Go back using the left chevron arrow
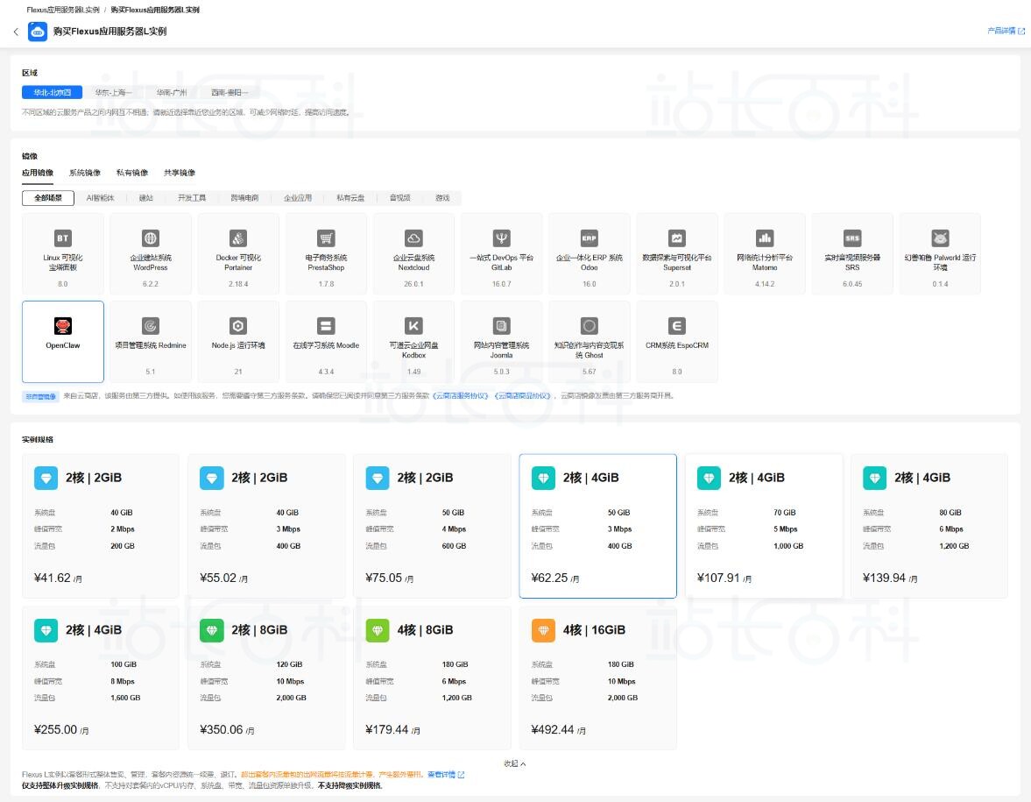The image size is (1031, 802). pyautogui.click(x=16, y=32)
